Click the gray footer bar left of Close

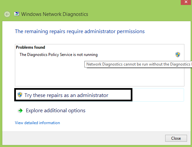pos(83,138)
